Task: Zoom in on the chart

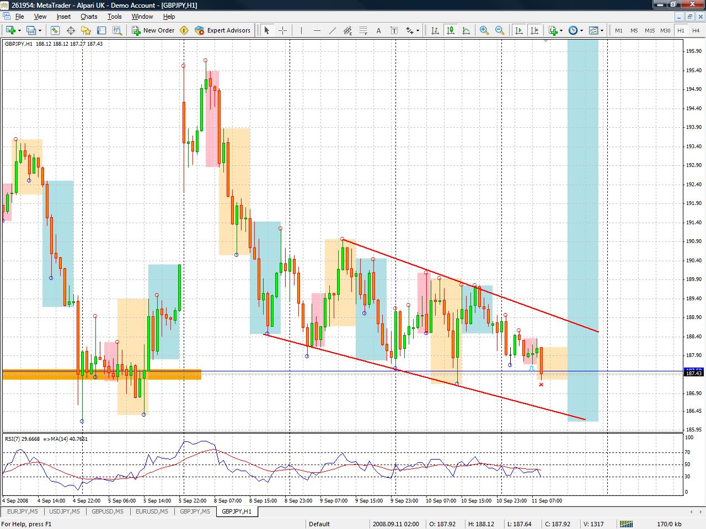Action: pyautogui.click(x=484, y=30)
